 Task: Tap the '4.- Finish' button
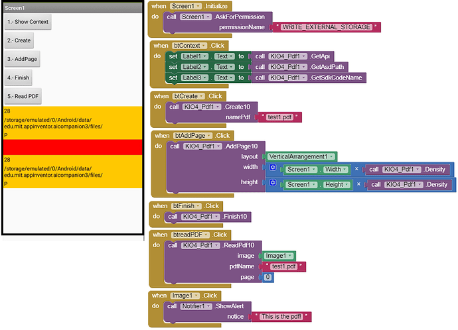point(19,78)
